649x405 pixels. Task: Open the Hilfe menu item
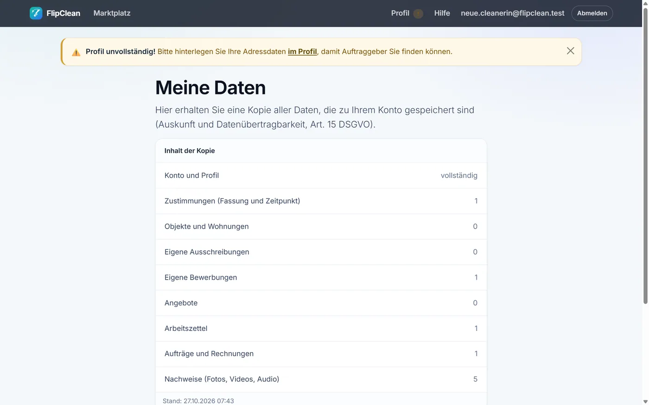[442, 13]
